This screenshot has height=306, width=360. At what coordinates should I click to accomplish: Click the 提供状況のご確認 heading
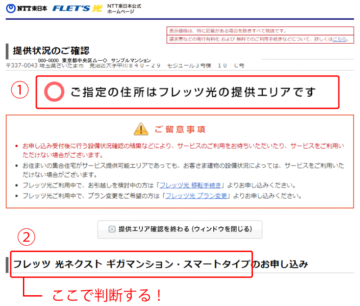coord(51,51)
